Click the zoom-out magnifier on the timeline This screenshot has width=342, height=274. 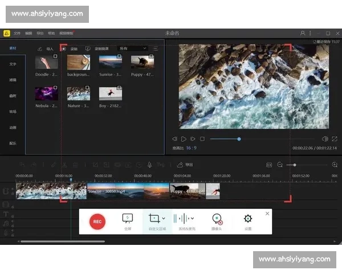(280, 164)
